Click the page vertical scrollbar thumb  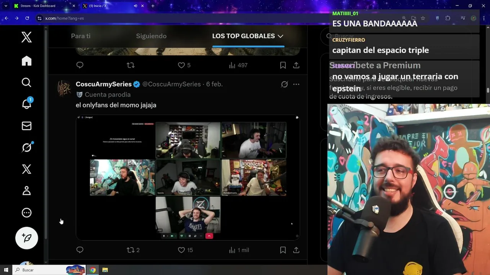tap(488, 90)
